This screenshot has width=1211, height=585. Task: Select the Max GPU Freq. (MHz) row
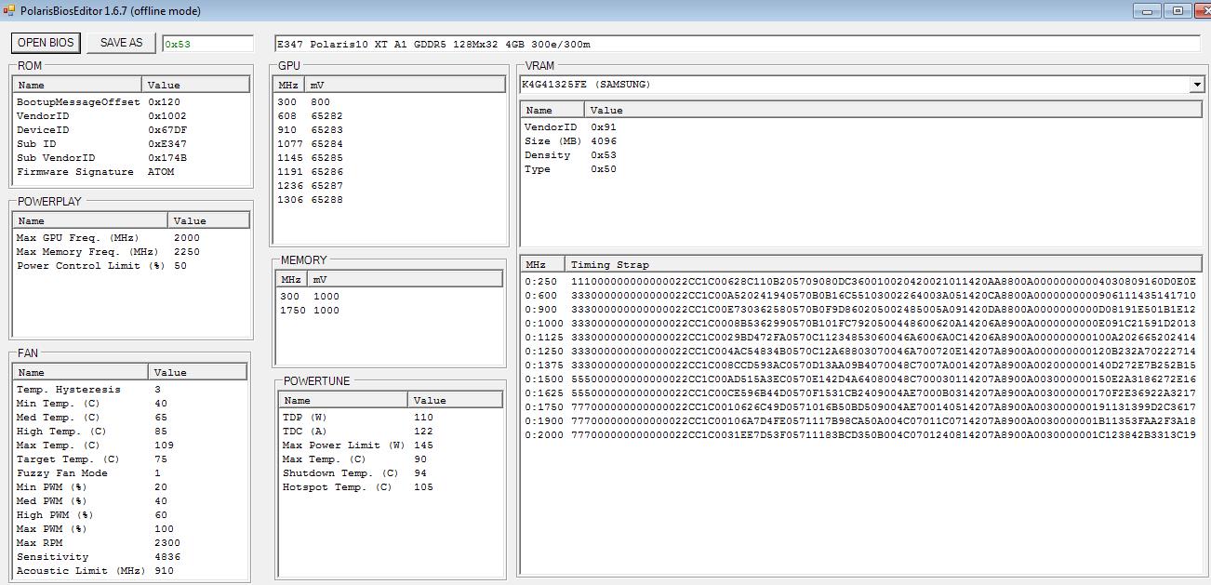coord(77,238)
